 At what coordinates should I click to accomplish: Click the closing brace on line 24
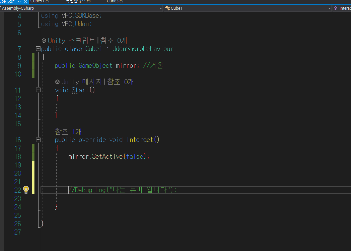56,206
